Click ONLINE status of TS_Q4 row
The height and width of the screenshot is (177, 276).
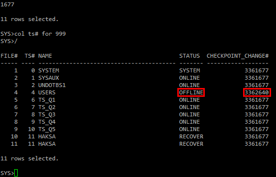[190, 122]
